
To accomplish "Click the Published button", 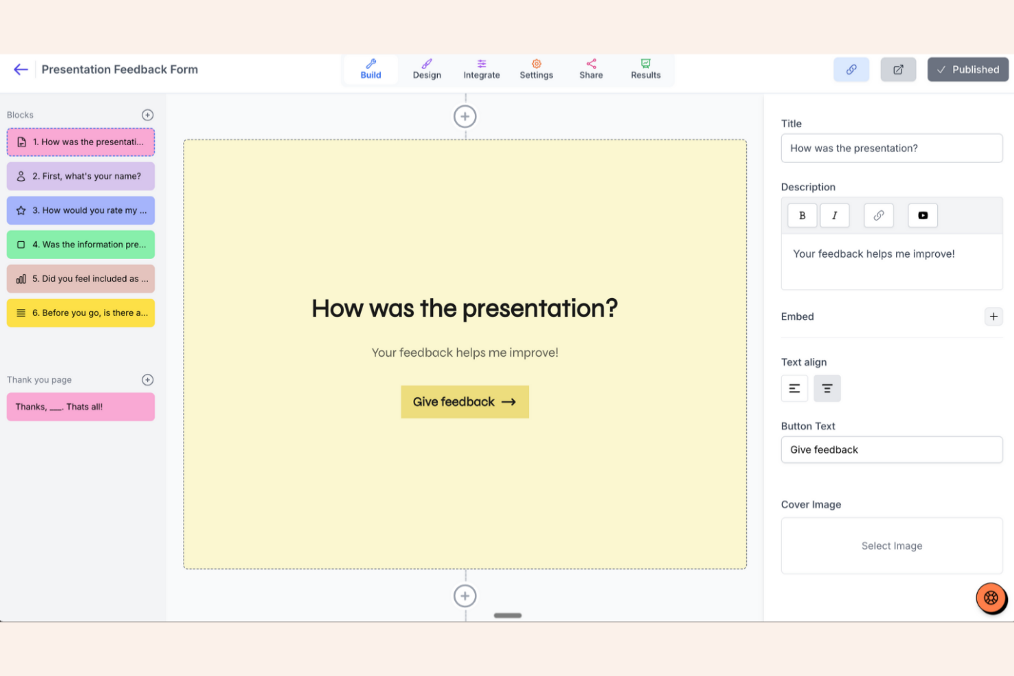I will (x=967, y=69).
